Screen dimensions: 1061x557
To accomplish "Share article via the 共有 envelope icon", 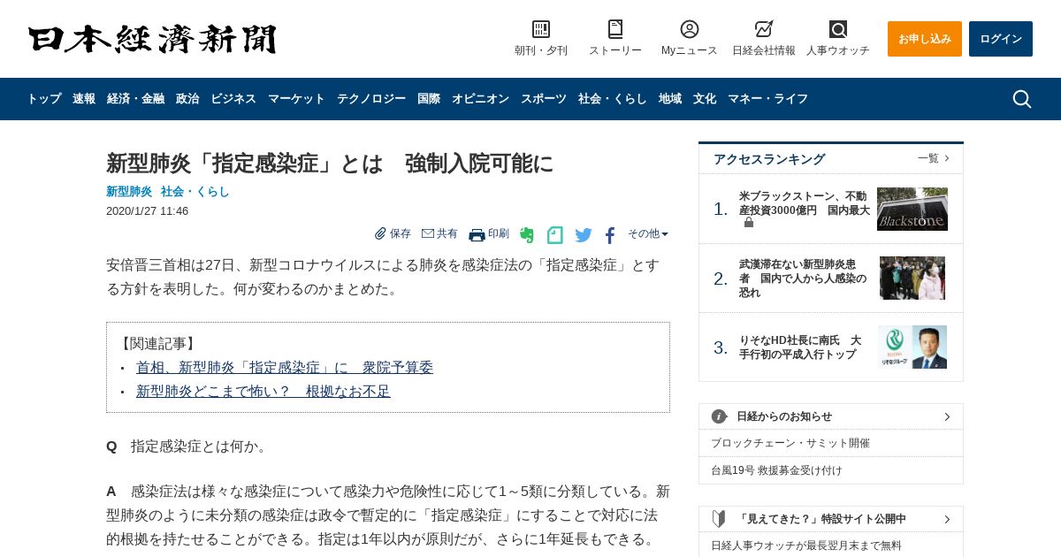I will [428, 233].
